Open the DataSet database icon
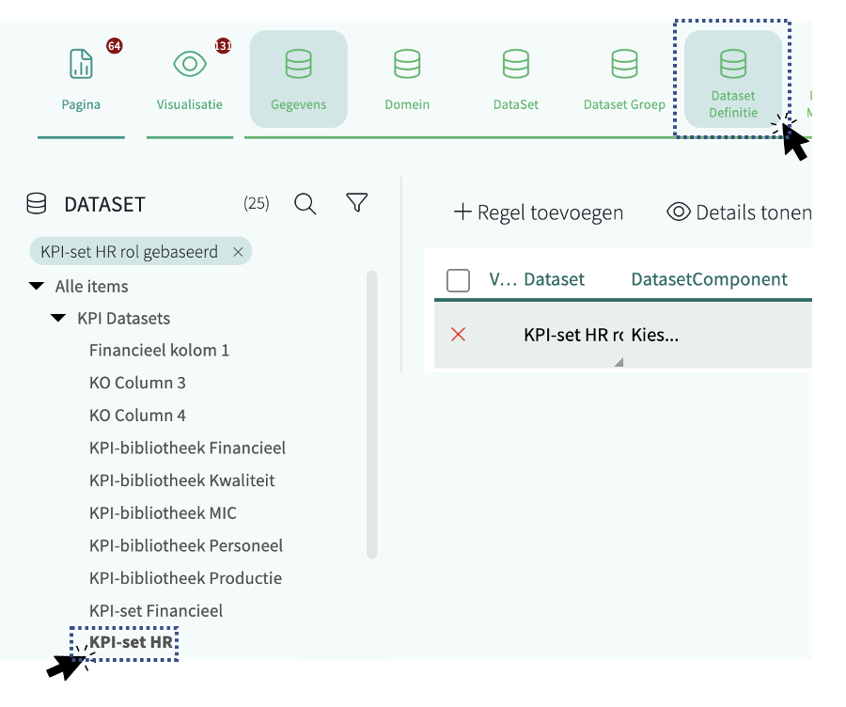Image resolution: width=846 pixels, height=707 pixels. point(515,65)
